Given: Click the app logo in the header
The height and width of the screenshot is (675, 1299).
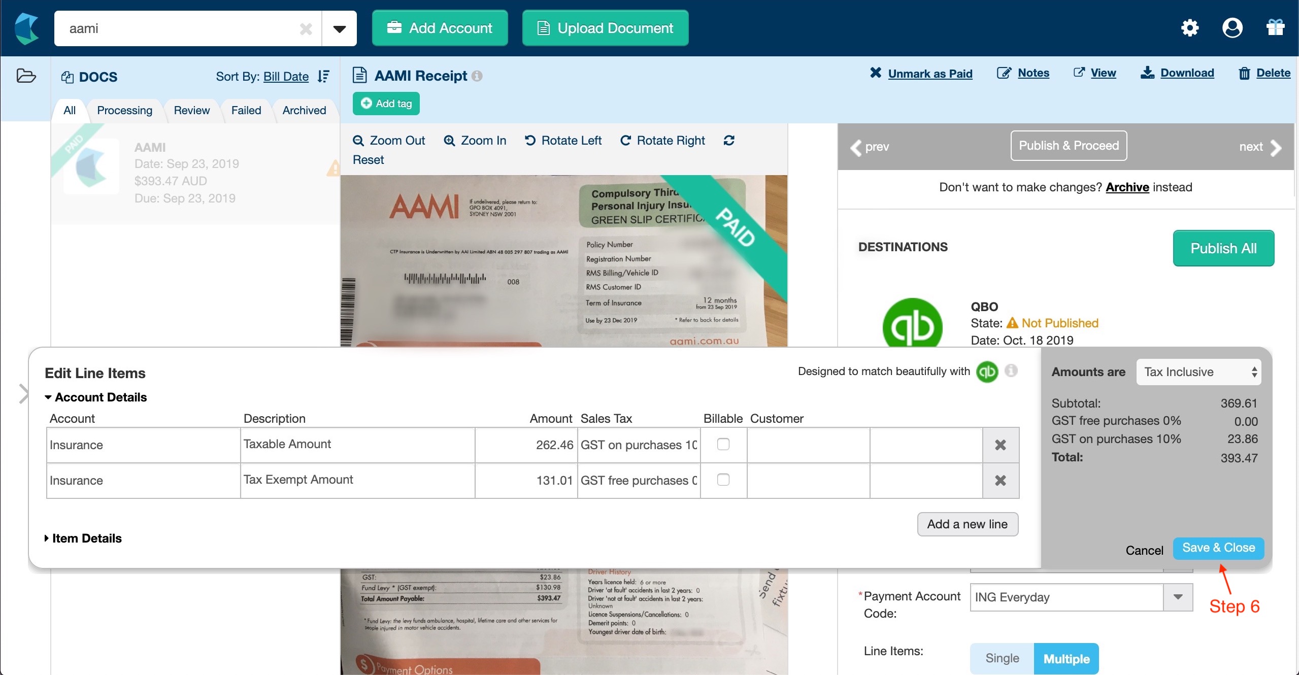Looking at the screenshot, I should (26, 28).
